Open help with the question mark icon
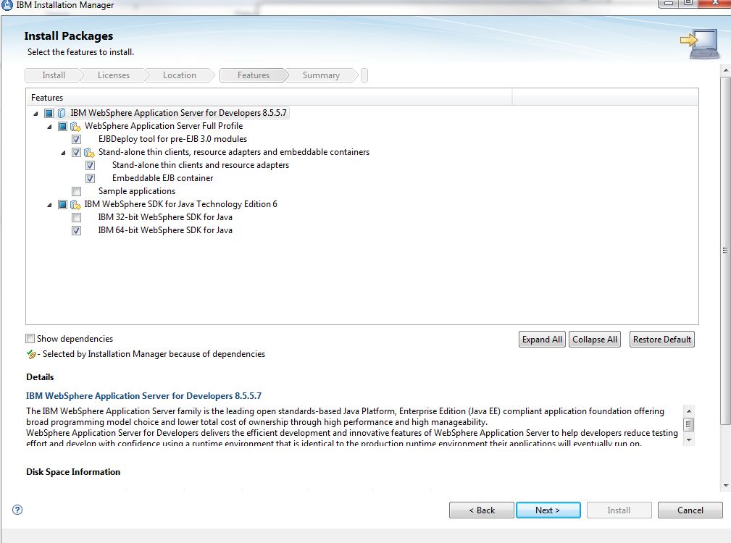 click(17, 510)
